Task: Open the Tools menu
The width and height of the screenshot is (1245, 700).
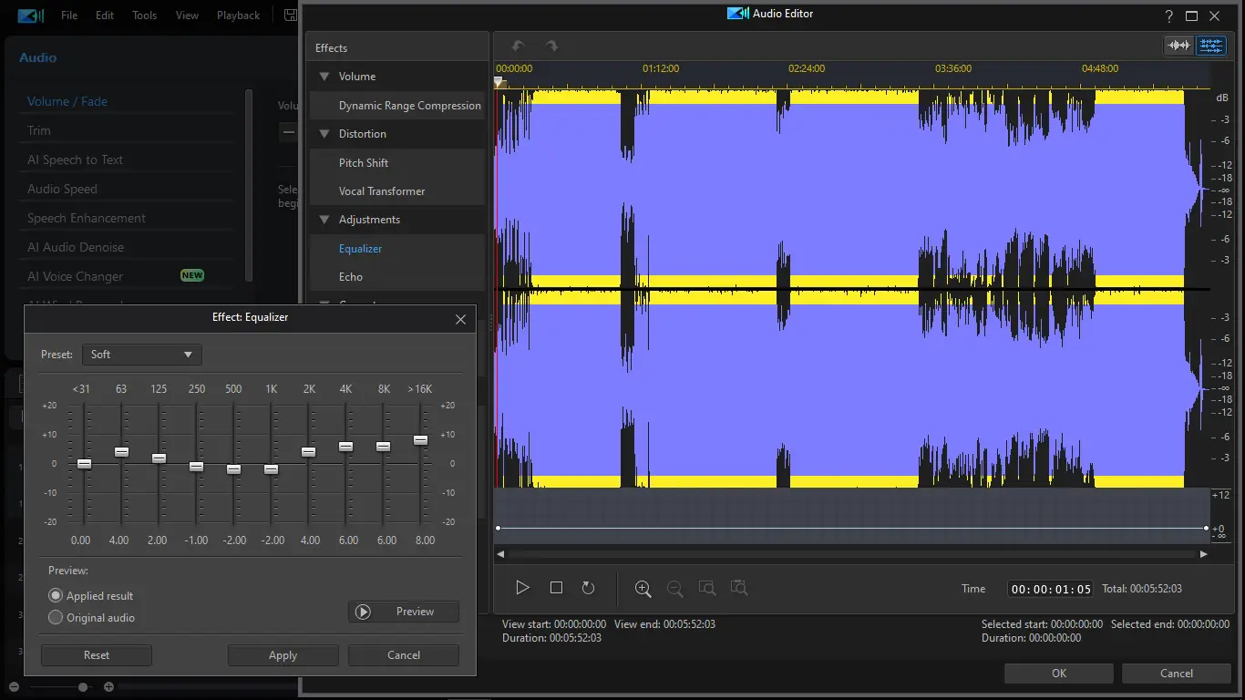Action: click(x=144, y=15)
